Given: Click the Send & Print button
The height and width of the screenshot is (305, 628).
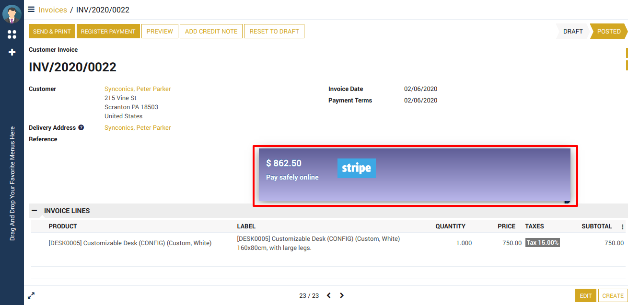Looking at the screenshot, I should tap(52, 32).
